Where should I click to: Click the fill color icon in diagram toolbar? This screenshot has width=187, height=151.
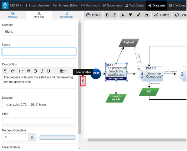[131, 15]
